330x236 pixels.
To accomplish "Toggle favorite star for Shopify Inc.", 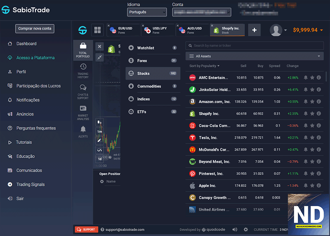I will pos(312,113).
